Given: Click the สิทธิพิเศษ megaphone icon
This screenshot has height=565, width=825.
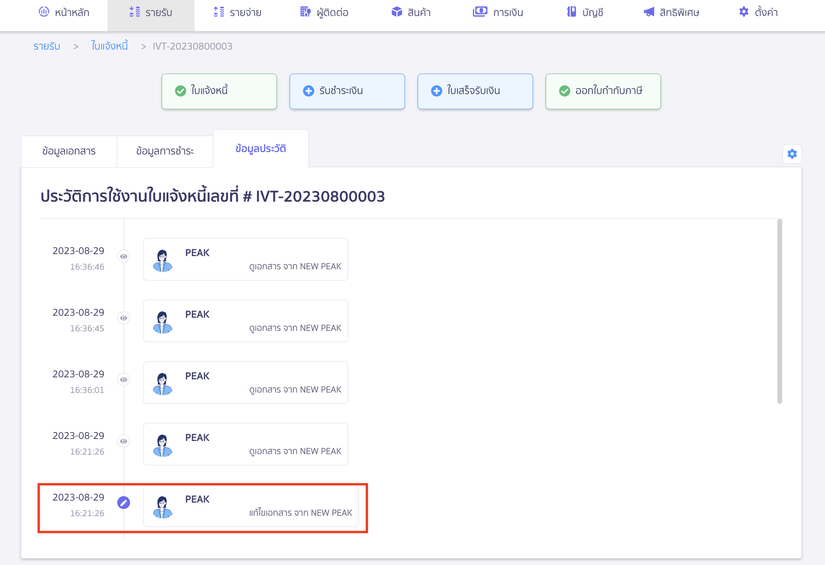Looking at the screenshot, I should click(649, 12).
